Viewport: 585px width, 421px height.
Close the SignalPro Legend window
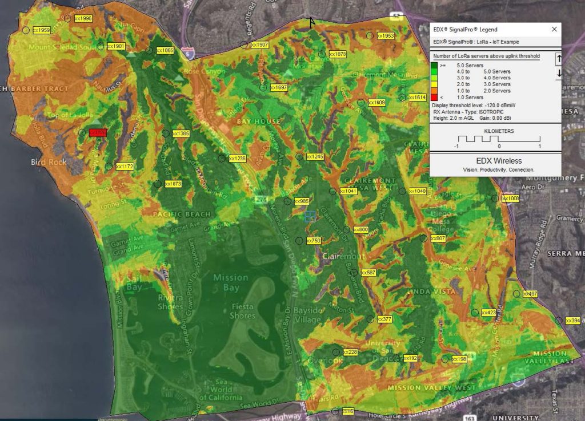[554, 29]
